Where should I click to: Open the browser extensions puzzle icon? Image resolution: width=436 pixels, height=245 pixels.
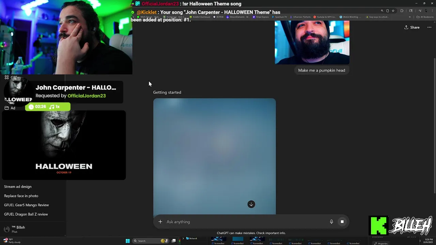pyautogui.click(x=402, y=11)
